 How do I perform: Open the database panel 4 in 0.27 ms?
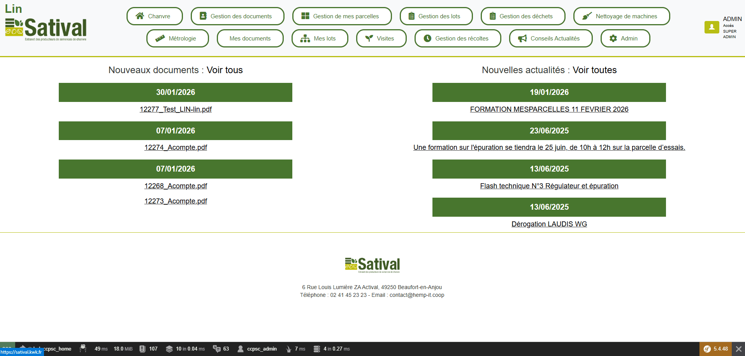pyautogui.click(x=332, y=349)
